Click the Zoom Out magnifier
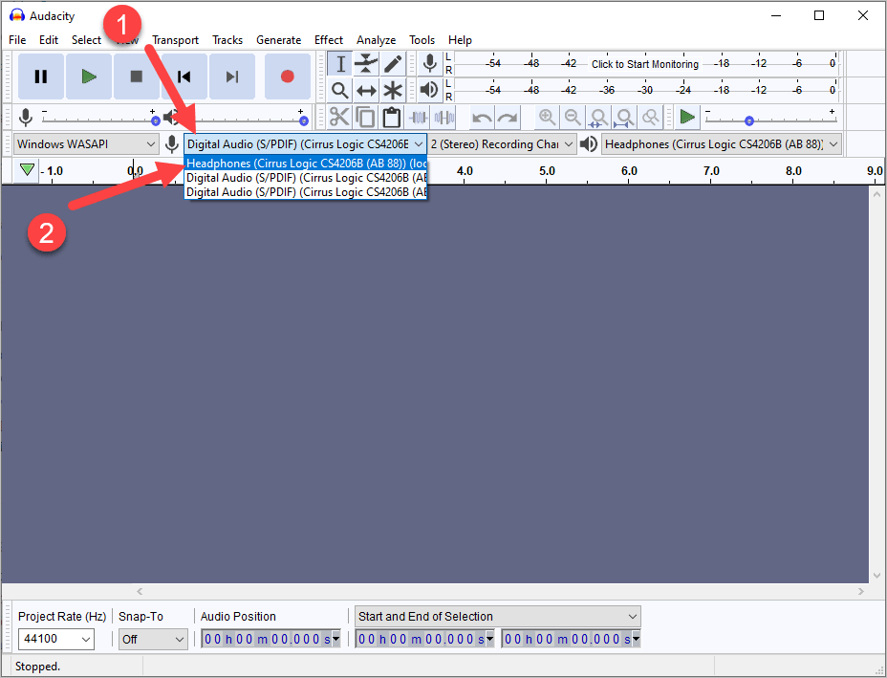Viewport: 887px width, 678px height. [573, 118]
